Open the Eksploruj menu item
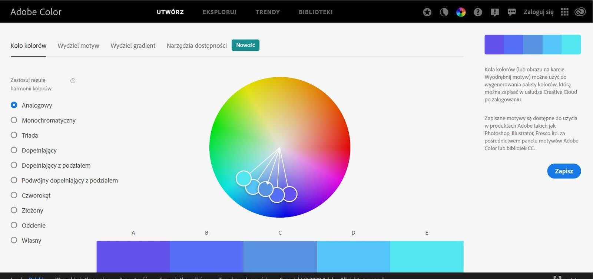593x279 pixels. pos(219,12)
